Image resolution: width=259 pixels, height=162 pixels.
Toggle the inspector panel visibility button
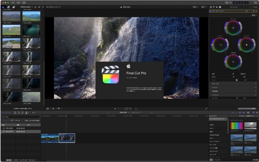click(246, 3)
